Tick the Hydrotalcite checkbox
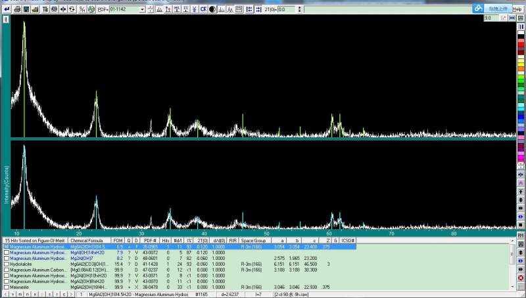The image size is (526, 298). click(7, 264)
